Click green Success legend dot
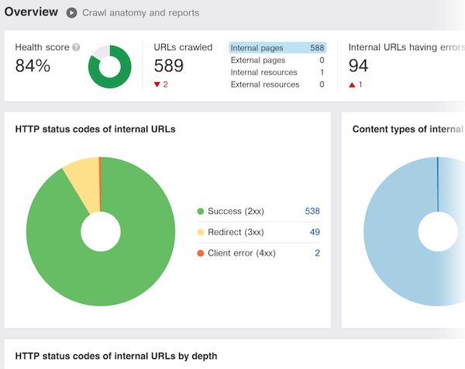The width and height of the screenshot is (465, 369). coord(201,212)
